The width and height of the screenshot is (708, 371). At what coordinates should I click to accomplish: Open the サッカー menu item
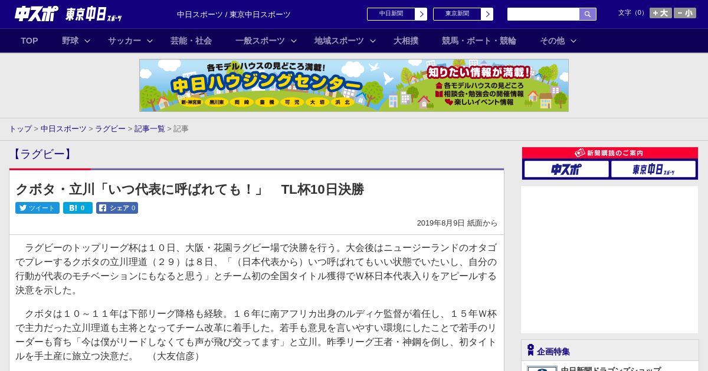pyautogui.click(x=124, y=41)
